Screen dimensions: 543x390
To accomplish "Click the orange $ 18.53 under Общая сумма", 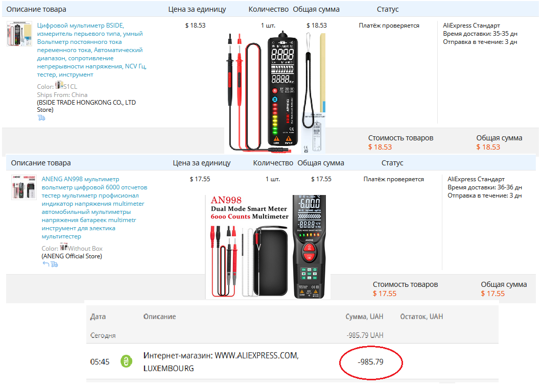I will tap(488, 147).
